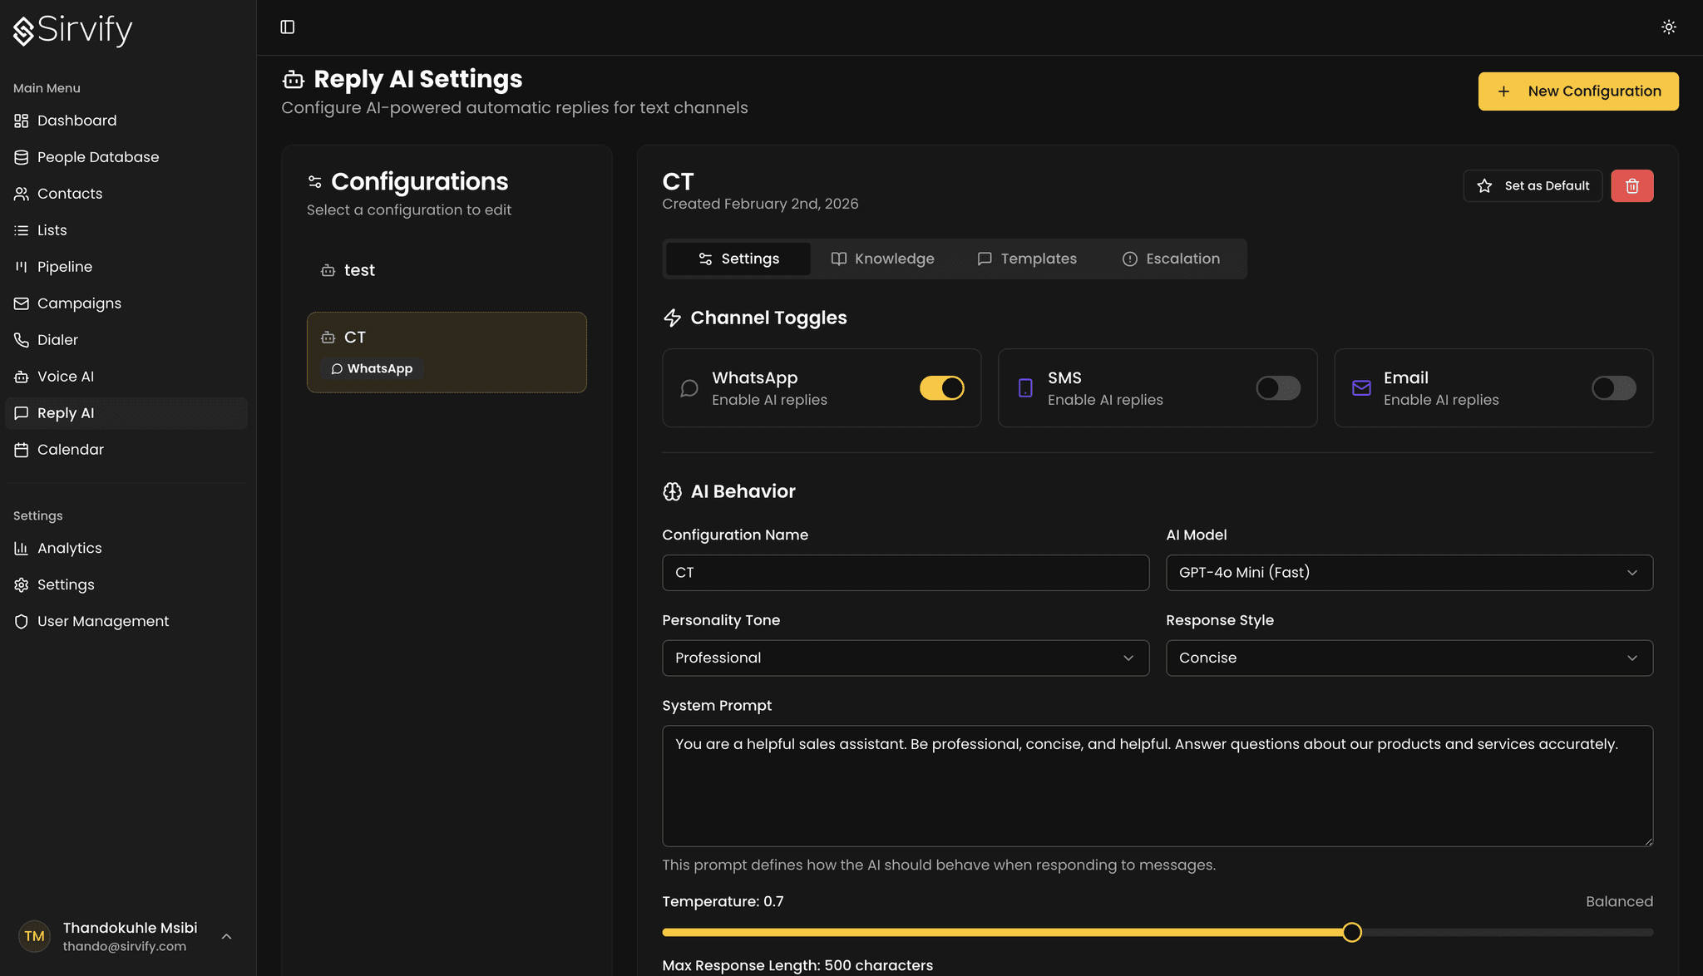
Task: Open Calendar from the sidebar
Action: pyautogui.click(x=71, y=450)
